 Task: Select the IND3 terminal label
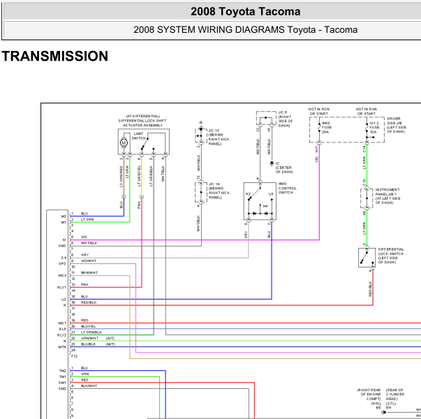click(62, 276)
